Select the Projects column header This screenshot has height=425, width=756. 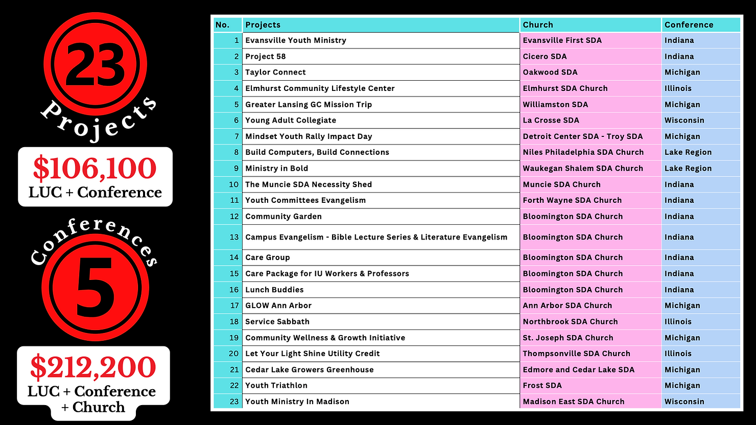[263, 25]
